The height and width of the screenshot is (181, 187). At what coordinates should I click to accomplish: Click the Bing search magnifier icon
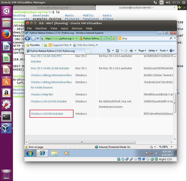(x=171, y=38)
